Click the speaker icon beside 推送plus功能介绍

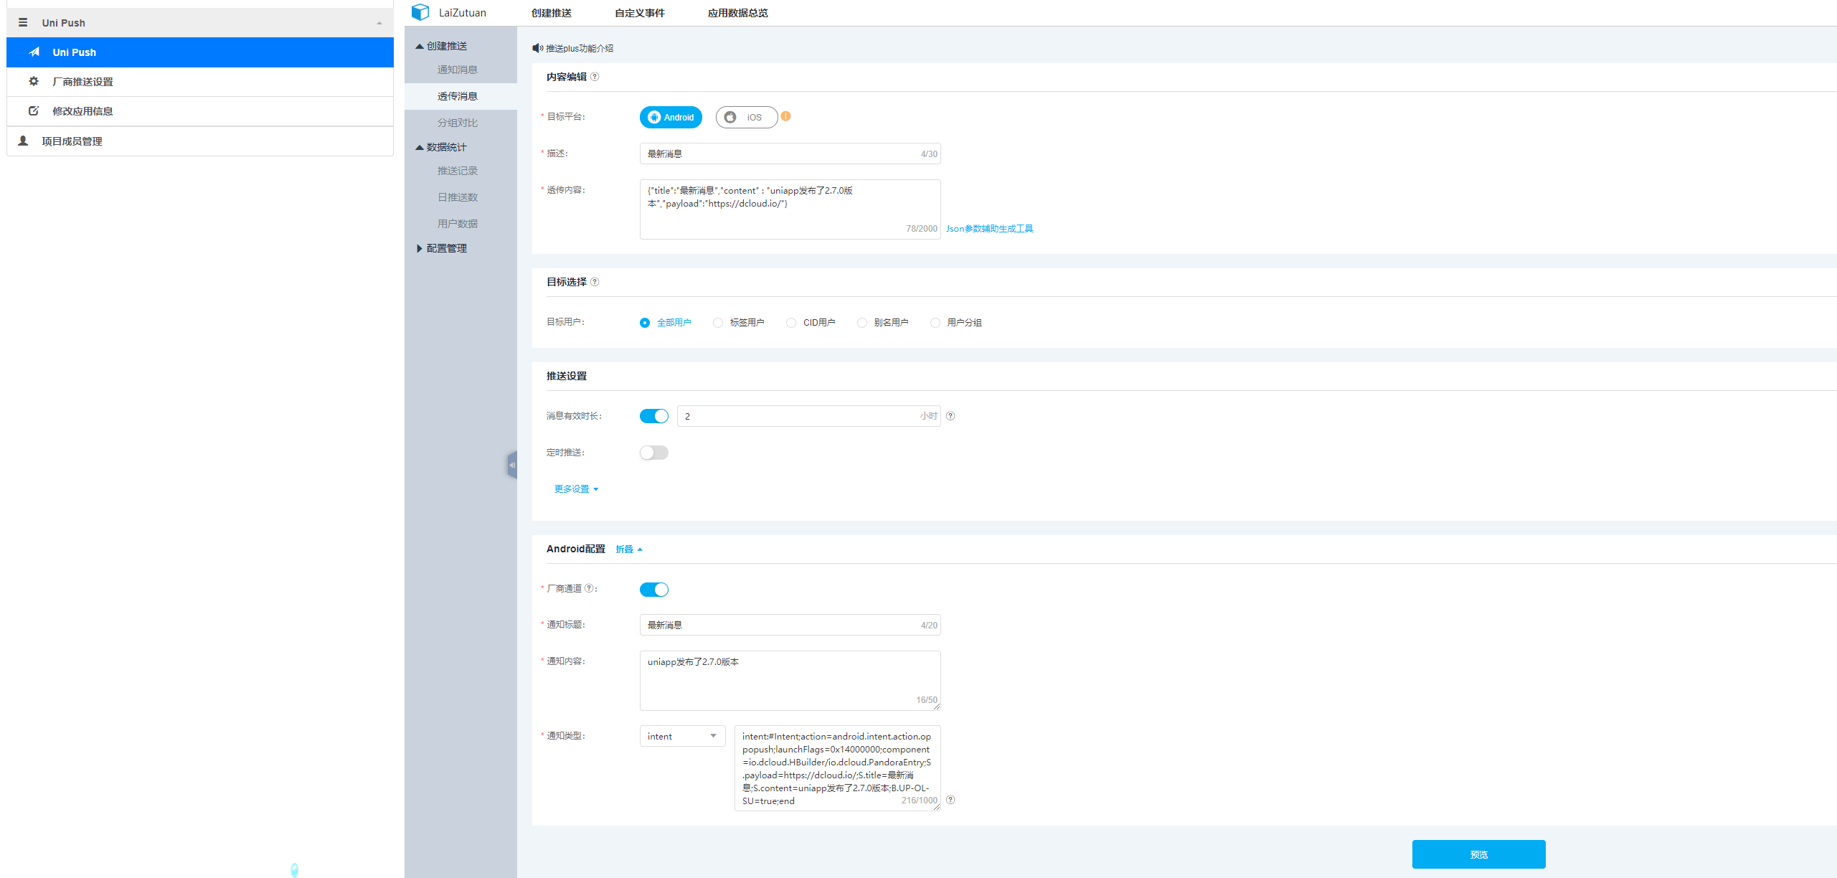tap(537, 48)
